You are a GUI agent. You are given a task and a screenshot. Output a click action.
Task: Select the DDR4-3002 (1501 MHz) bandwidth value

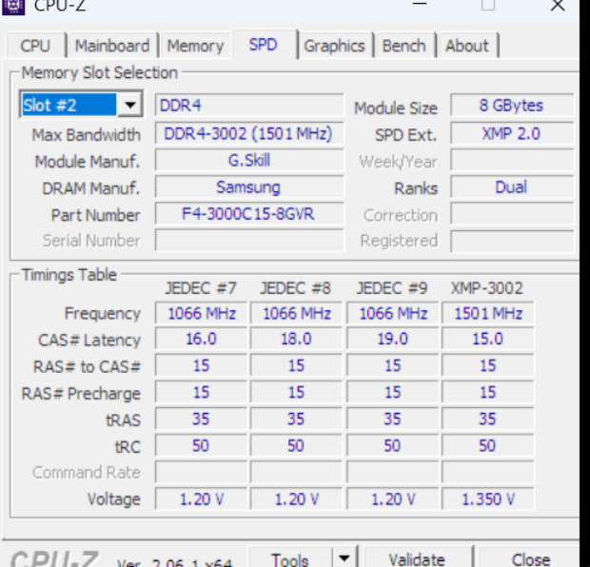(x=249, y=133)
